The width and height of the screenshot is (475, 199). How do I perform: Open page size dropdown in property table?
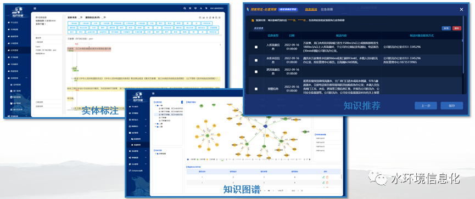282,191
